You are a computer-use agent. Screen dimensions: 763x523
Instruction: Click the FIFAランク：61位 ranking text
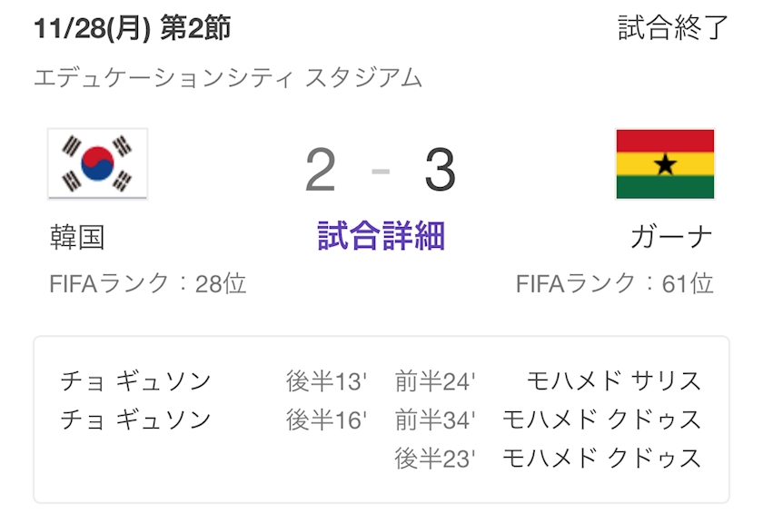point(615,284)
